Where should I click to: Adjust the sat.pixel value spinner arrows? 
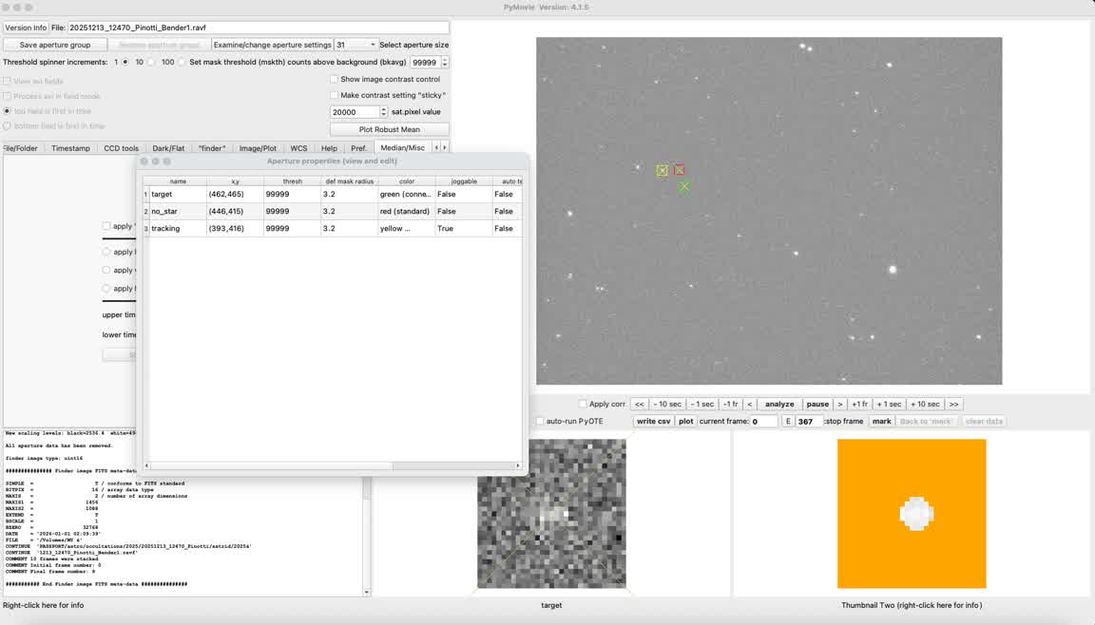384,112
